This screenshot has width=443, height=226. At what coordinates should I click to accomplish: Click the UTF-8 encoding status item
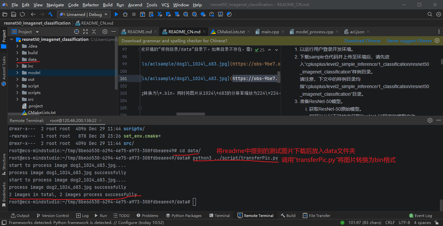(x=404, y=223)
